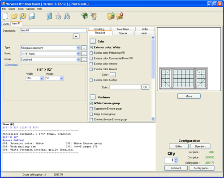The image size is (224, 178).
Task: Decrease quantity with Qty down arrow
Action: (176, 161)
